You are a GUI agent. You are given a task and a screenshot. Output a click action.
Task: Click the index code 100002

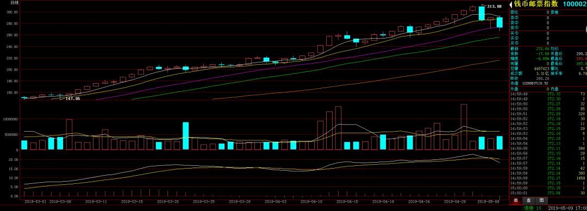pyautogui.click(x=575, y=4)
